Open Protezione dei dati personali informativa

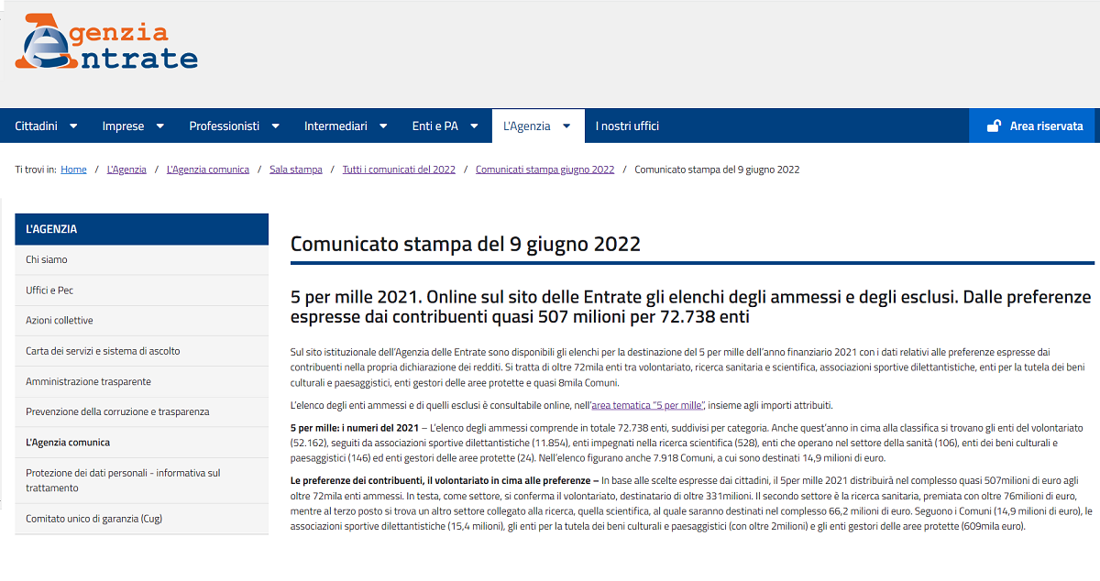coord(142,480)
